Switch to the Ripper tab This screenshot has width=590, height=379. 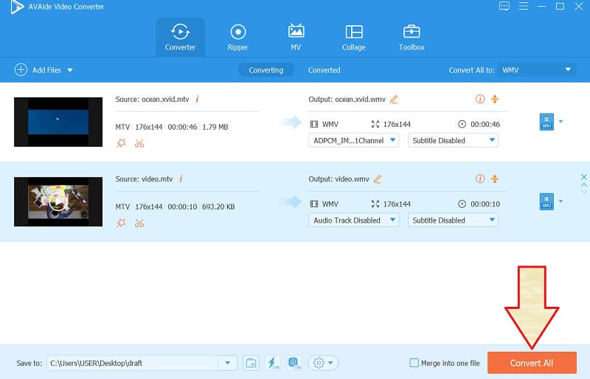237,38
